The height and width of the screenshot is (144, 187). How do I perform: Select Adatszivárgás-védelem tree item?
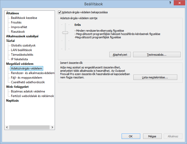coord(27,68)
